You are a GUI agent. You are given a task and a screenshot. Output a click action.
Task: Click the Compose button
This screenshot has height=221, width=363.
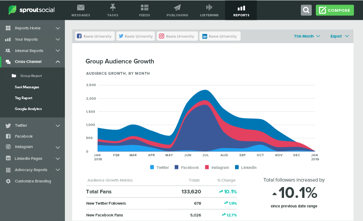pyautogui.click(x=334, y=10)
